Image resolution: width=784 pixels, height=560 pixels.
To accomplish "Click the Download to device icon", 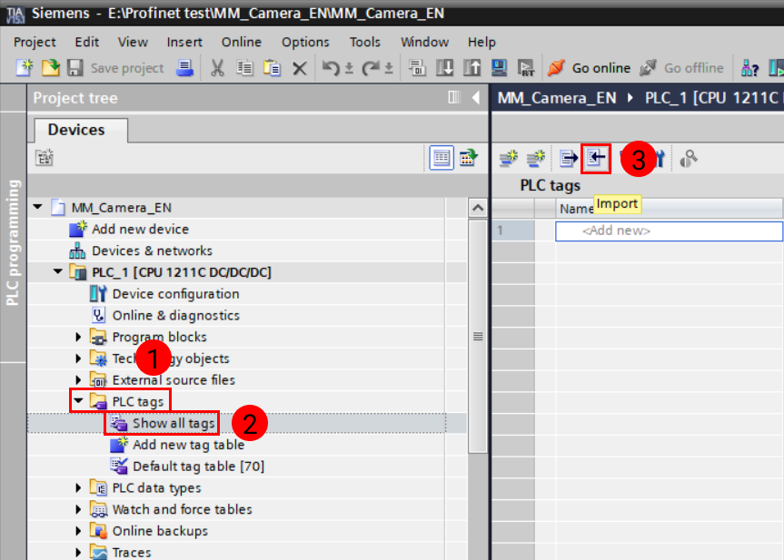I will click(x=444, y=67).
